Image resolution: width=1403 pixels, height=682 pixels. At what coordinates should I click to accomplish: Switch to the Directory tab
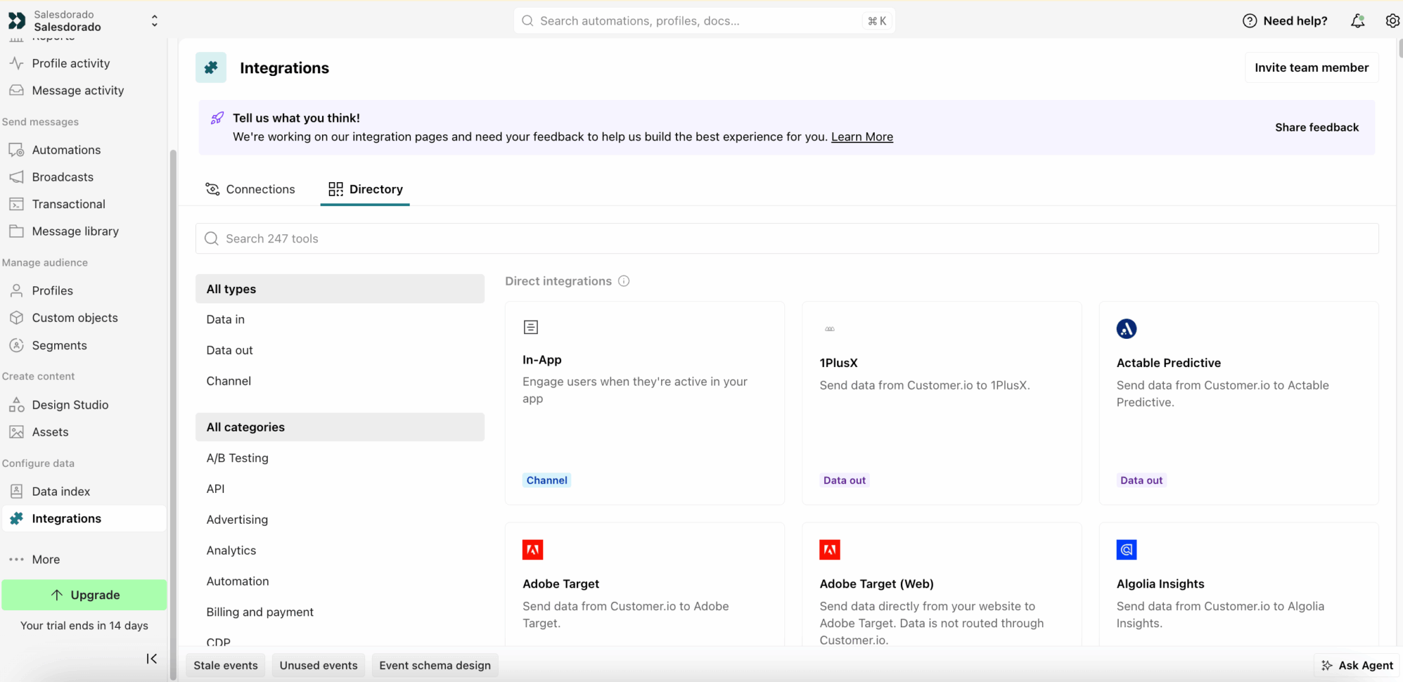(365, 189)
